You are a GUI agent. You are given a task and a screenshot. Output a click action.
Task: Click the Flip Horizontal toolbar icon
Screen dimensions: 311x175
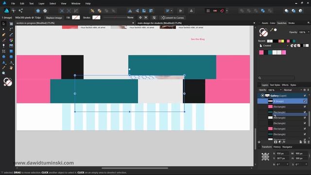pos(130,11)
